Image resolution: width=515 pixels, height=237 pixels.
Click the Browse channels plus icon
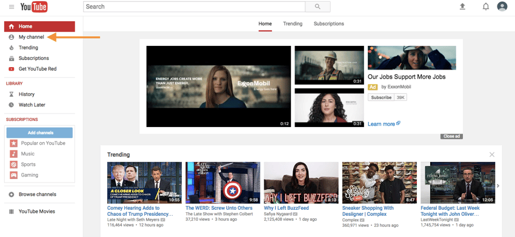12,195
